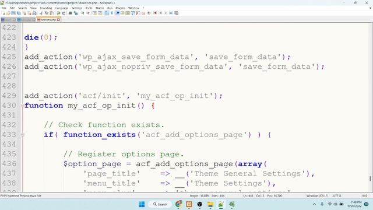This screenshot has width=373, height=210.
Task: Toggle the indent guide display
Action: pos(117,13)
